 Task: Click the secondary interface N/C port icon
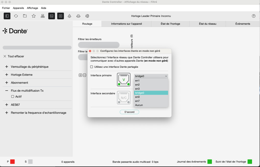pos(124,98)
